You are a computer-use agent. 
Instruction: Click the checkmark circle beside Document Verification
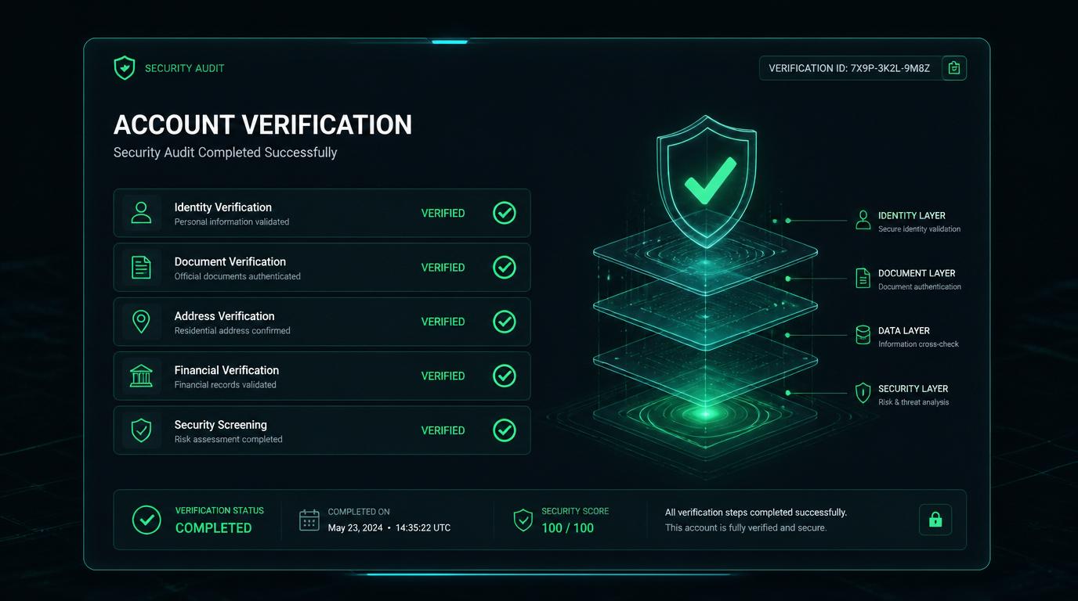tap(505, 268)
